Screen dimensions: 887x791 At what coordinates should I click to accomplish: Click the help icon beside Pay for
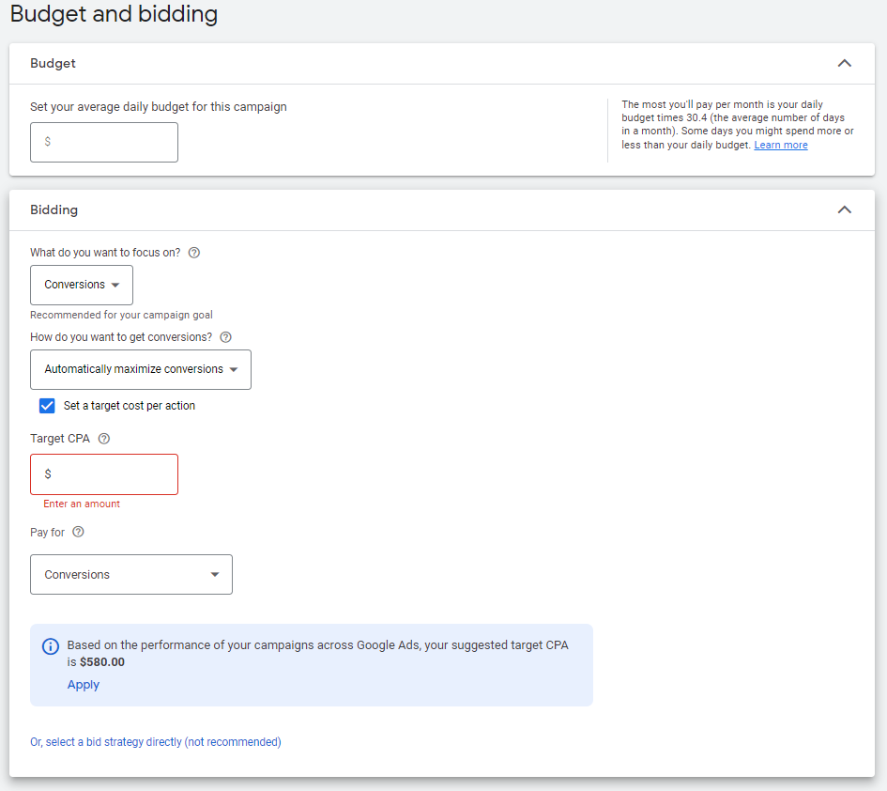pos(78,532)
